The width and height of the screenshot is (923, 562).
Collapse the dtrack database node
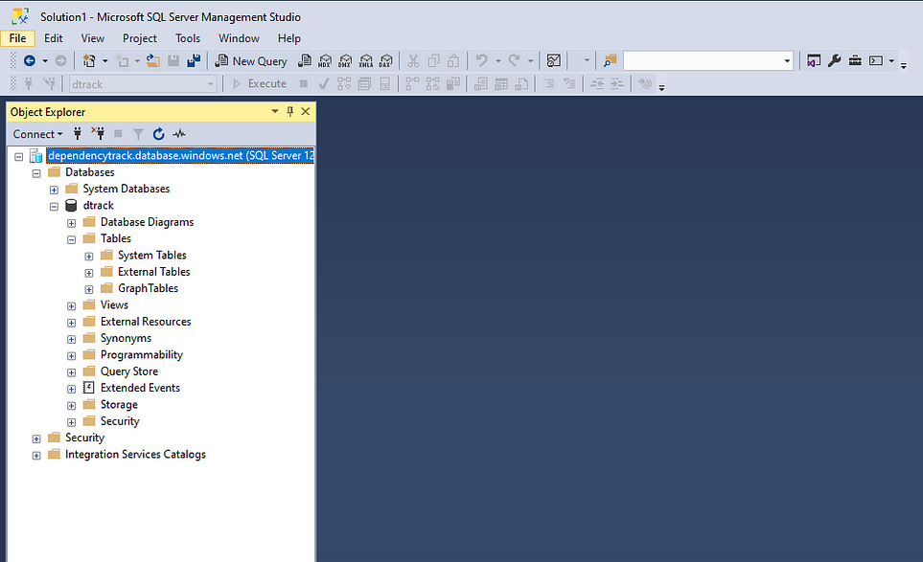pyautogui.click(x=55, y=207)
